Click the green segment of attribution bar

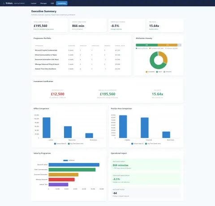(x=146, y=45)
